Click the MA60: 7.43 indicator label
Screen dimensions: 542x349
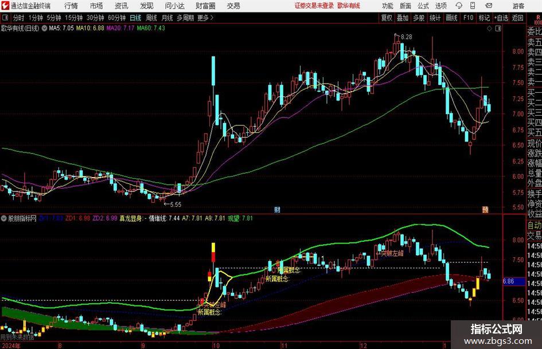click(151, 28)
